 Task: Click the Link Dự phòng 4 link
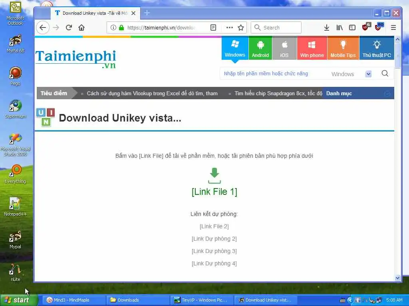click(x=214, y=263)
